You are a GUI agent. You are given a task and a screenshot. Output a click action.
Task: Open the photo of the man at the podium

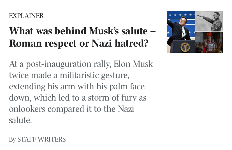tap(181, 31)
